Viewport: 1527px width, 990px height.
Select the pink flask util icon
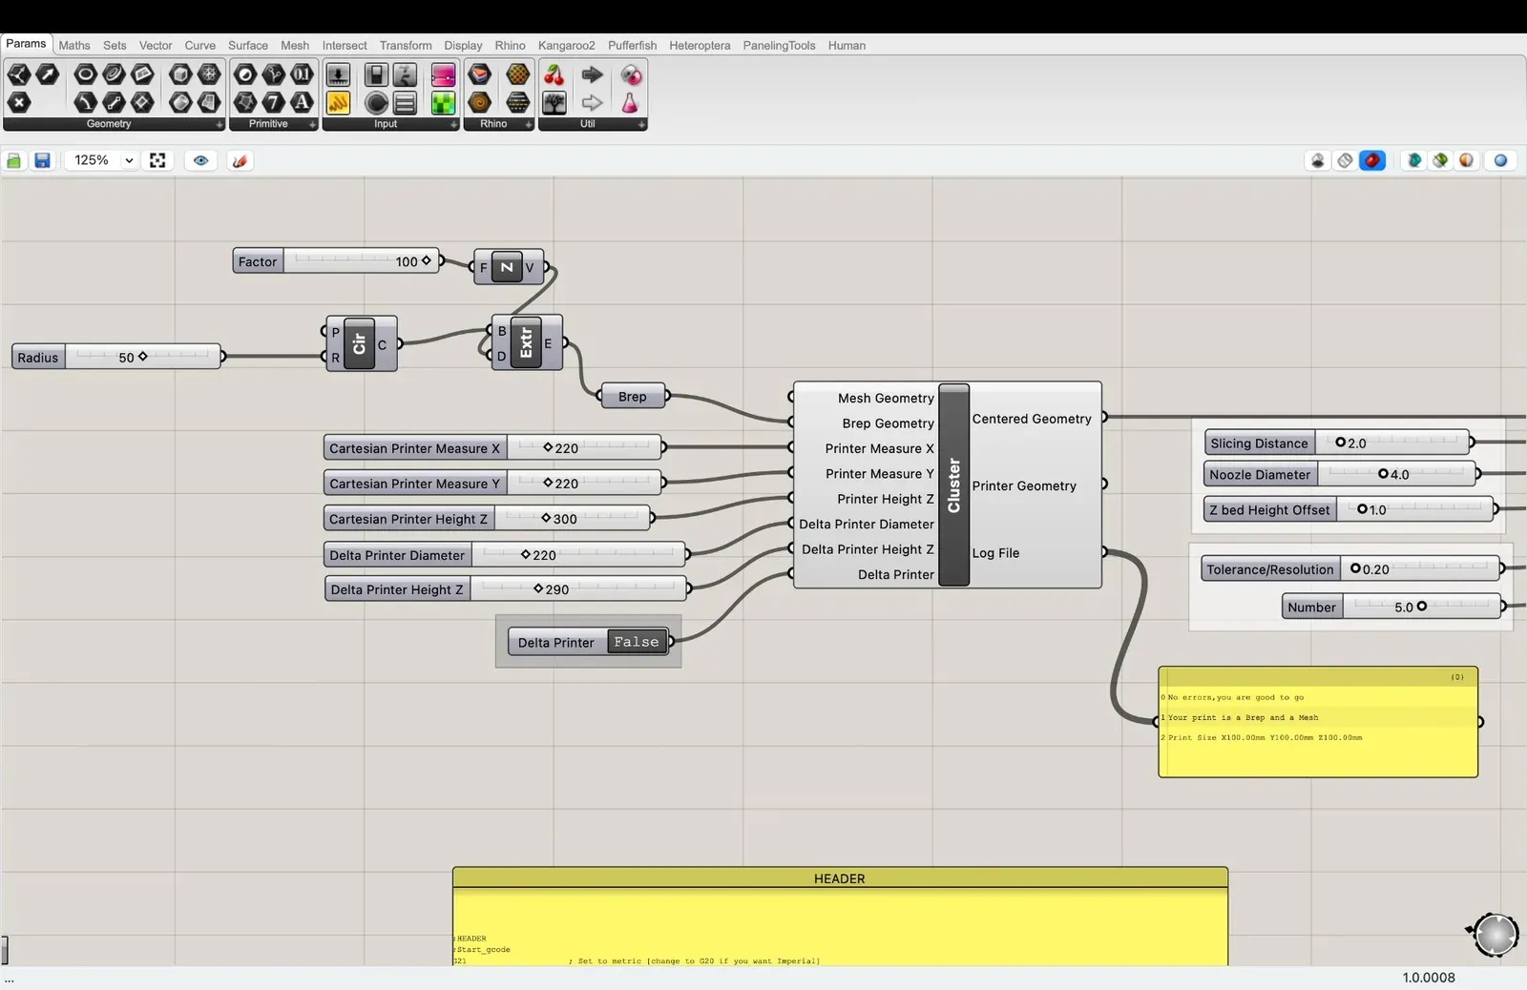[x=630, y=102]
